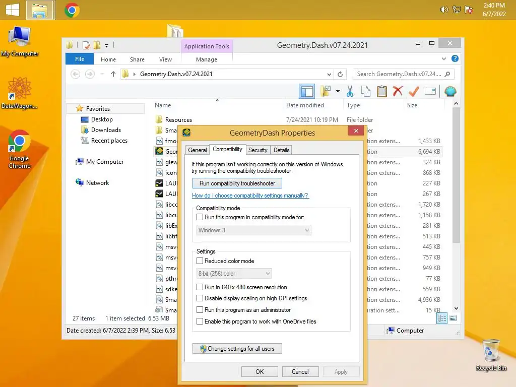Click the Up one level arrow

[113, 74]
